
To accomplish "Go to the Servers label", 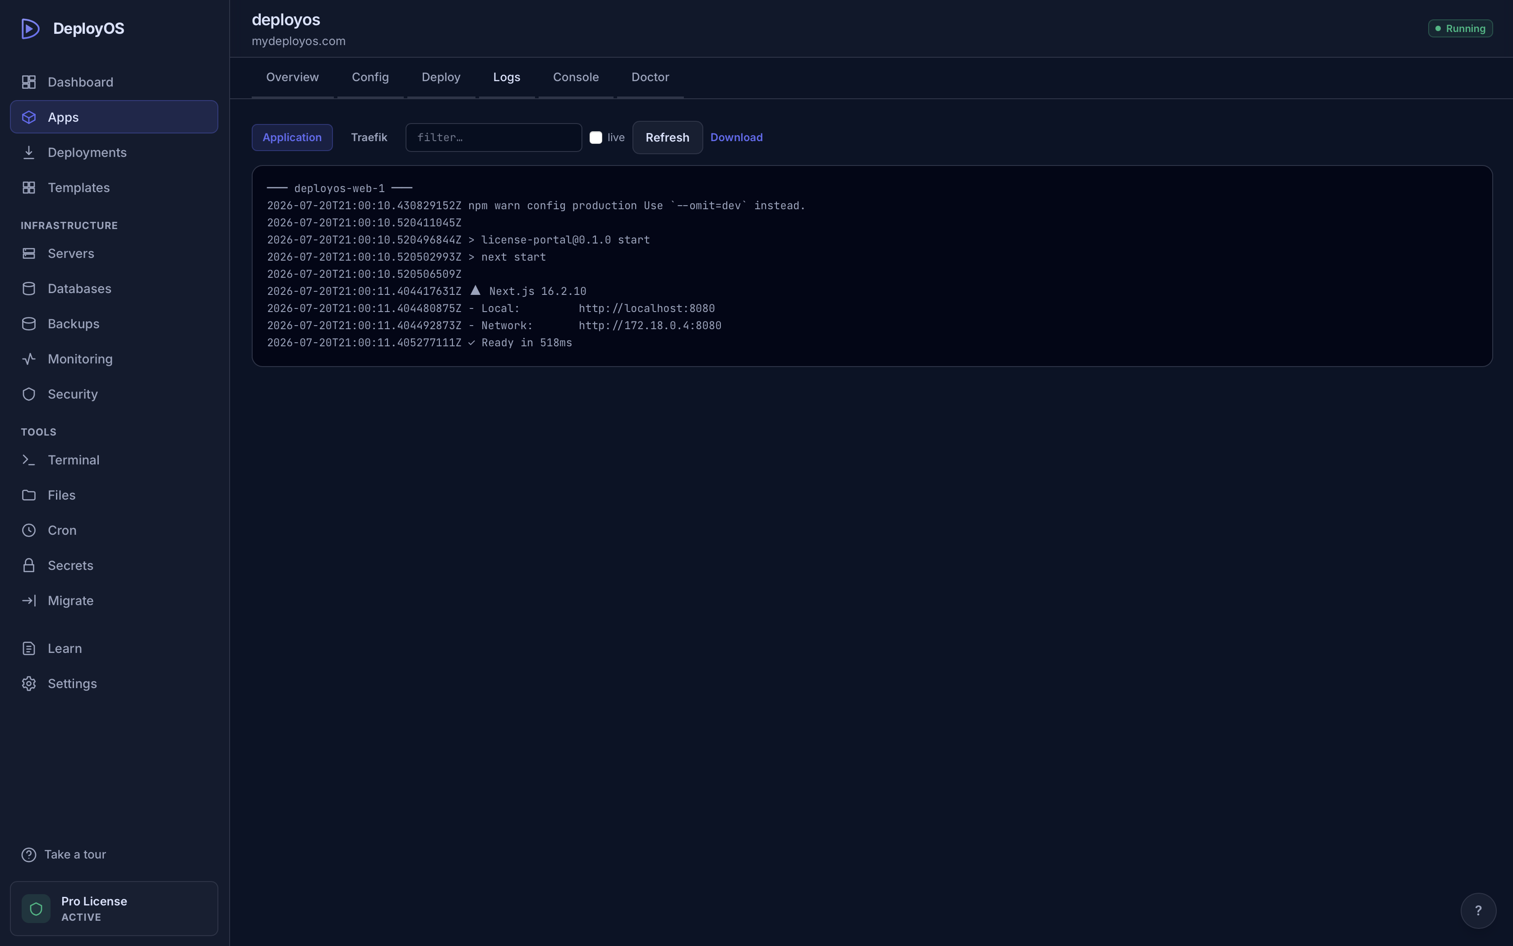I will click(x=71, y=253).
